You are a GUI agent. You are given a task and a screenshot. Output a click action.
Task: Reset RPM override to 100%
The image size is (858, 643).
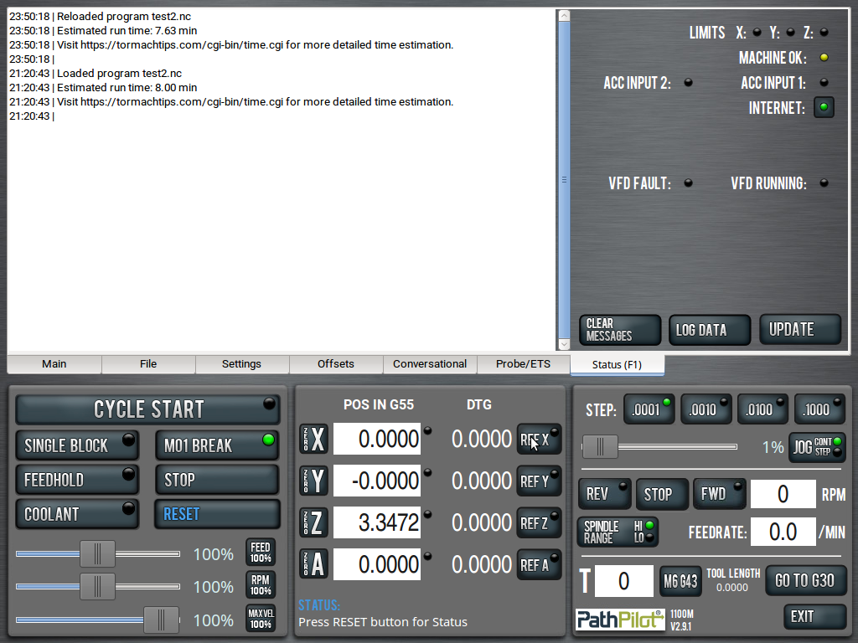click(261, 585)
